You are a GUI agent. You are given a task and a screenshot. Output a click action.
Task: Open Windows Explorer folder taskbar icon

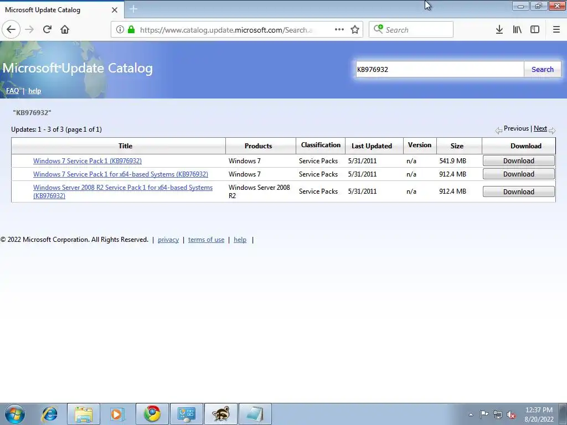tap(84, 414)
